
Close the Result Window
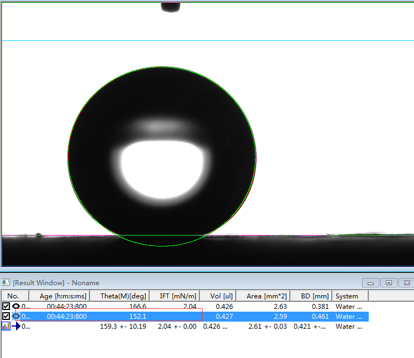coord(406,282)
